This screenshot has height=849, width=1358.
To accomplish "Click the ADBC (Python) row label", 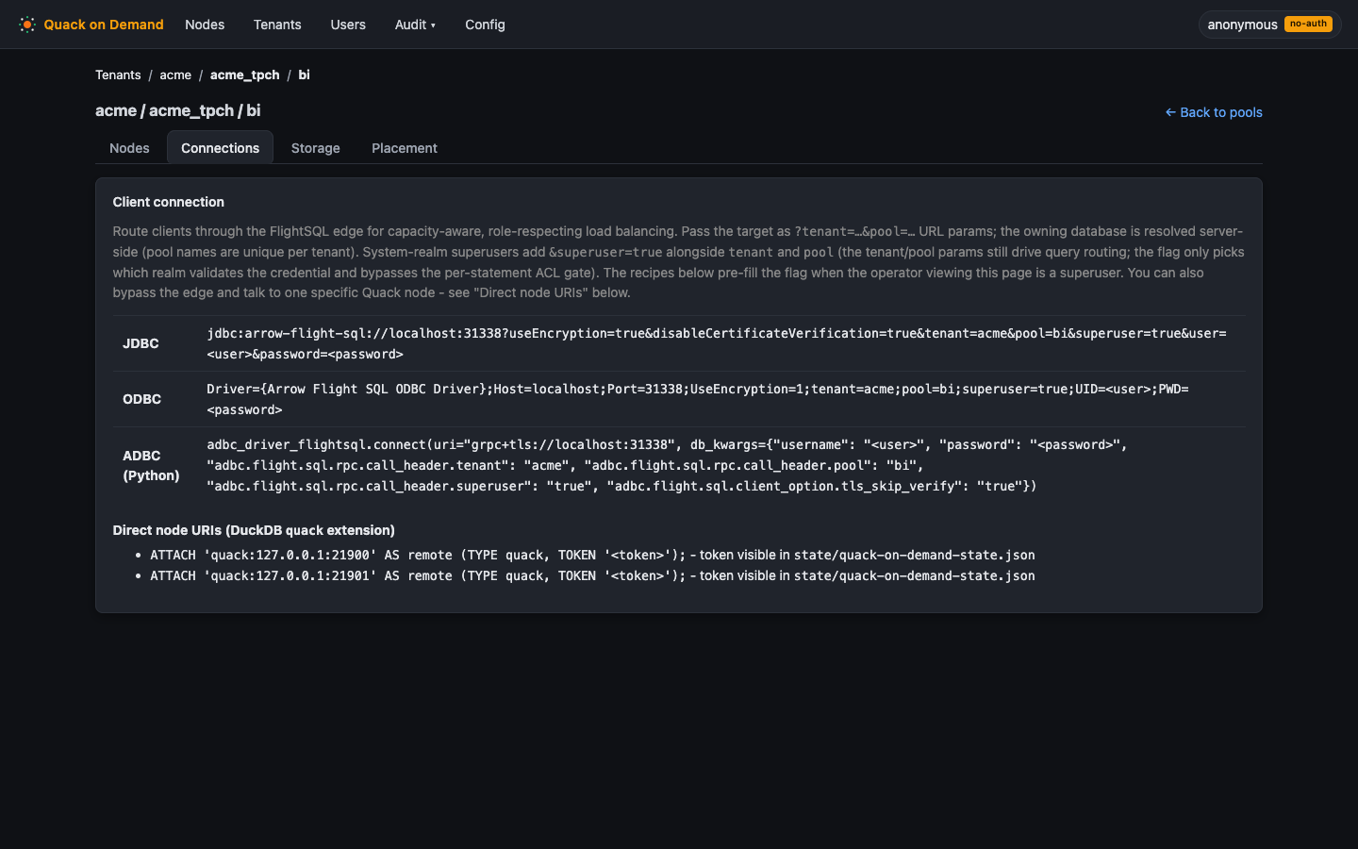I will 151,465.
